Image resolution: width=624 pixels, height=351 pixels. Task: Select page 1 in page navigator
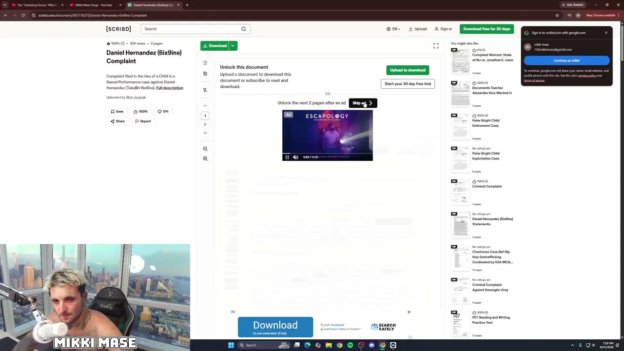(x=205, y=116)
